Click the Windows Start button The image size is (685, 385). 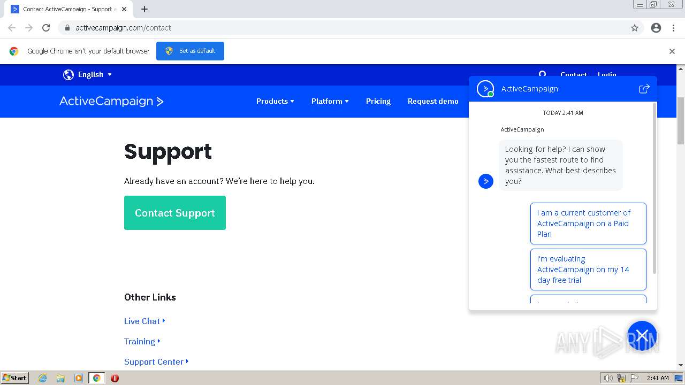14,378
